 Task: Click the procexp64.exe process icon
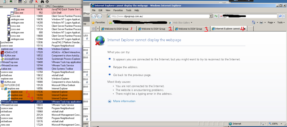point(2,59)
